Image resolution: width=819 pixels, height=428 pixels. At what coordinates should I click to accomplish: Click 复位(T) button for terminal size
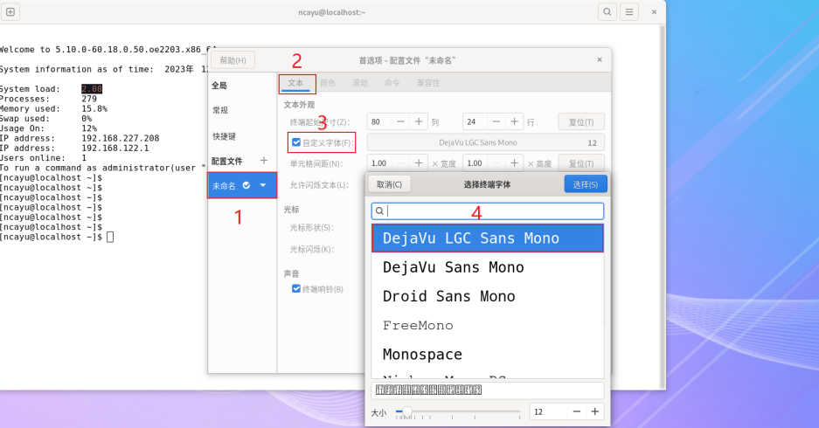(x=581, y=121)
